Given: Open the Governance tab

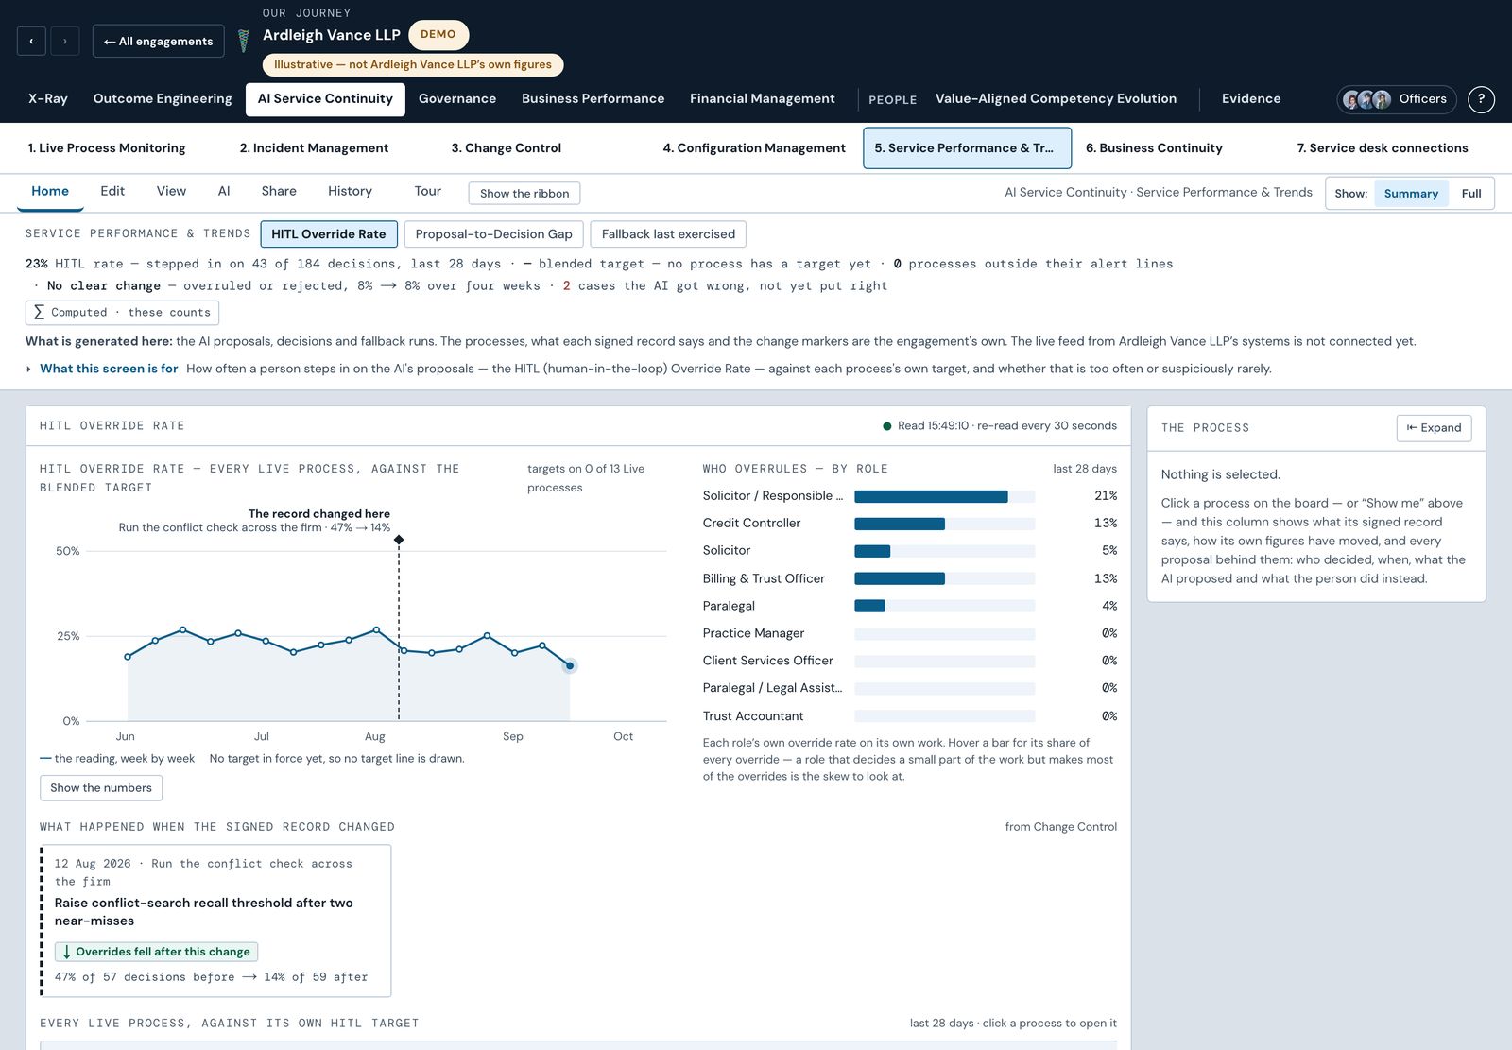Looking at the screenshot, I should click(457, 99).
